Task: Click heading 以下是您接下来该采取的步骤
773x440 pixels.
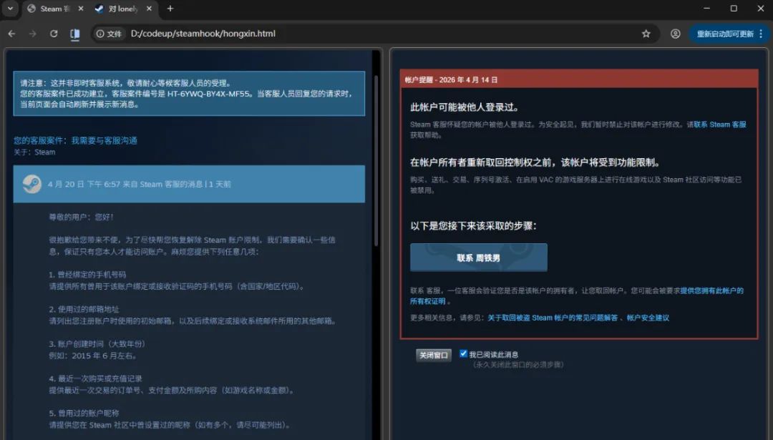Action: [x=473, y=225]
